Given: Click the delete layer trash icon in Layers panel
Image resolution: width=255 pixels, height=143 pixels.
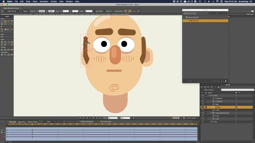Looking at the screenshot, I should (212, 87).
